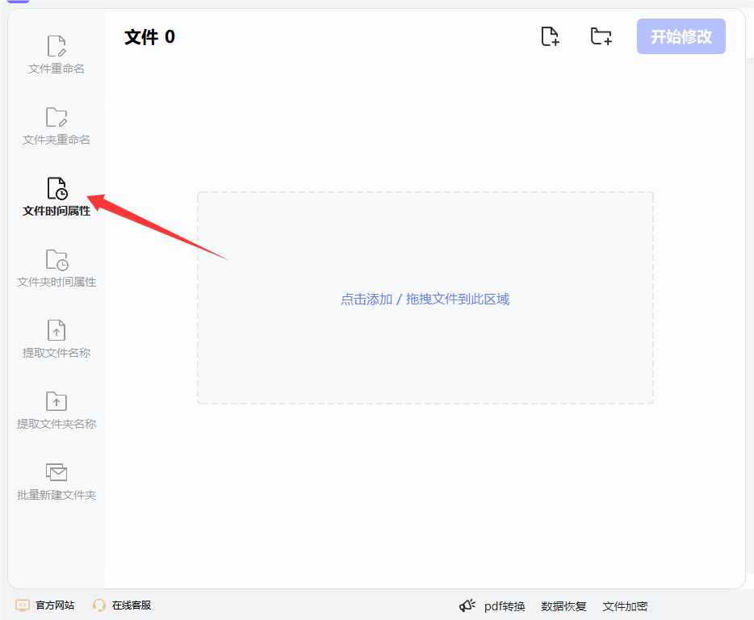Click the add file icon in header
754x620 pixels.
(550, 36)
